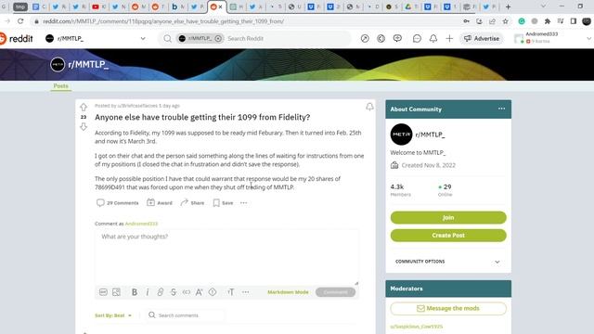Open About Community options ellipsis
This screenshot has width=594, height=334.
(x=501, y=109)
